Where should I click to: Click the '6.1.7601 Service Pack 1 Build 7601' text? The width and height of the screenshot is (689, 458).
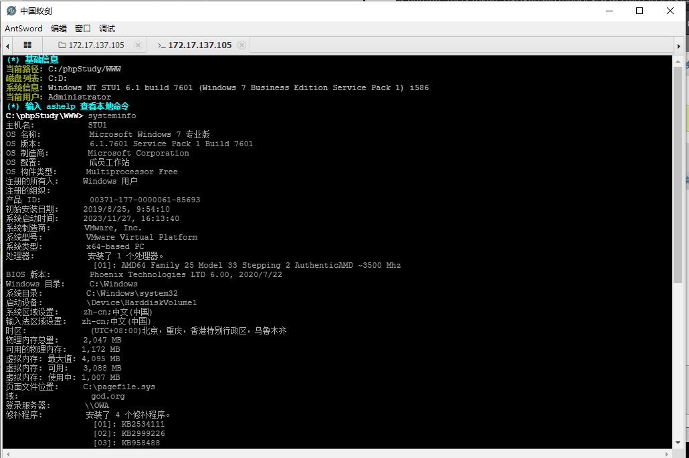tap(171, 144)
